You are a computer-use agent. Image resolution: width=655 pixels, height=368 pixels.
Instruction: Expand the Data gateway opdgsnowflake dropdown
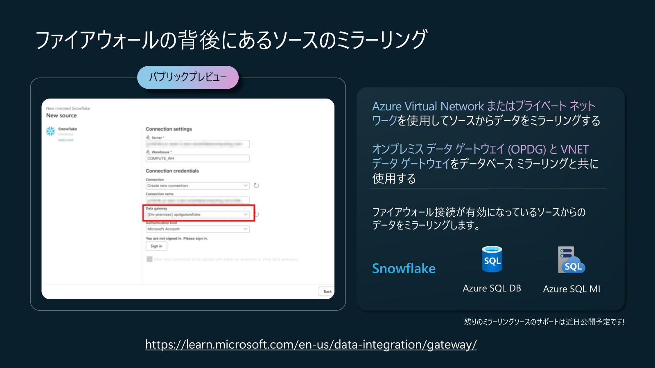198,214
